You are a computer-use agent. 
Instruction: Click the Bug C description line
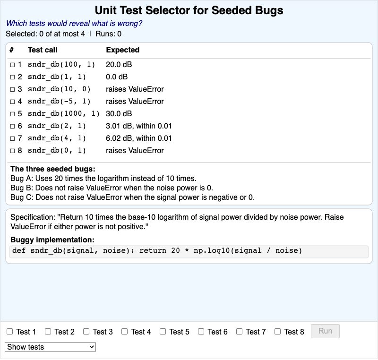132,197
